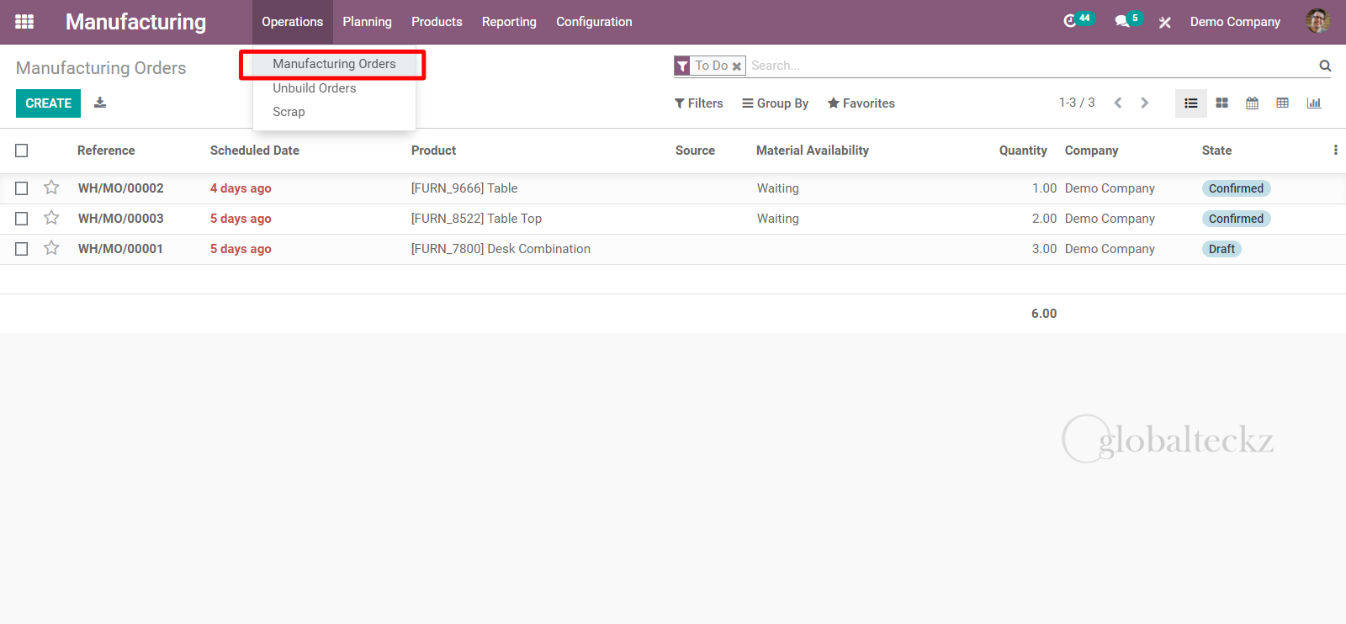Choose Manufacturing Orders in dropdown

[x=334, y=64]
